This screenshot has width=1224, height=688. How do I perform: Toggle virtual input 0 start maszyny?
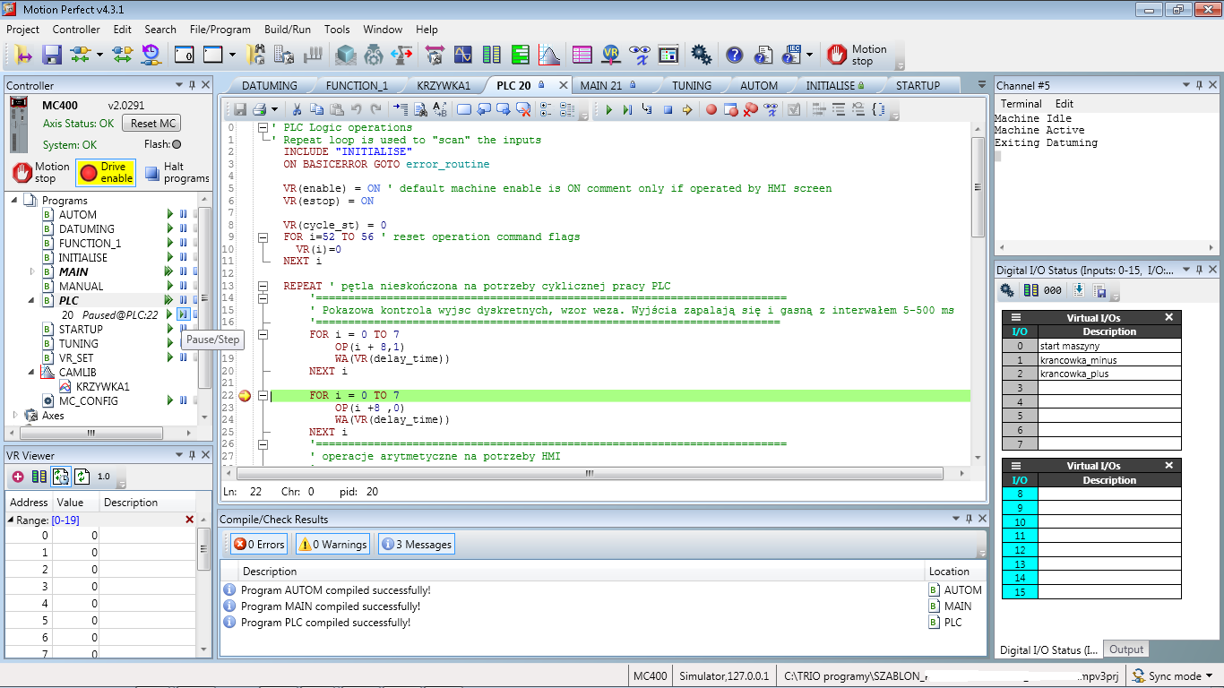[x=1019, y=346]
